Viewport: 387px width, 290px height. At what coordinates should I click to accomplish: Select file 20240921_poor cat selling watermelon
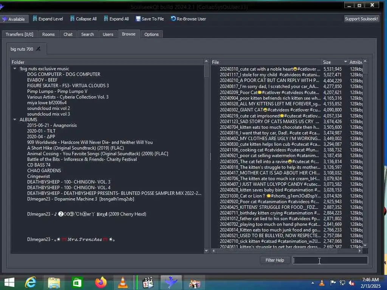tap(270, 156)
